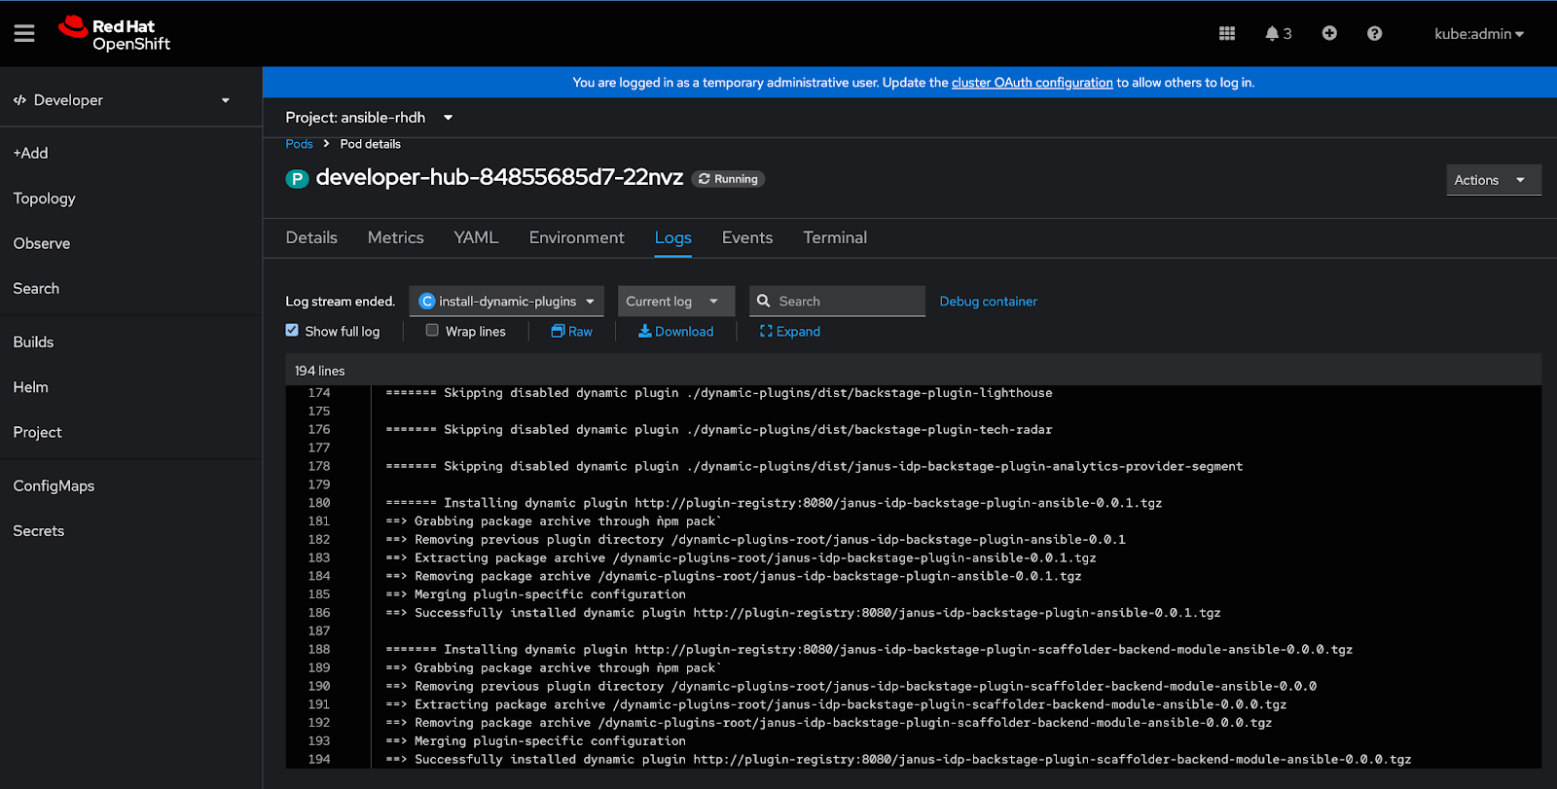Click the Running status badge
This screenshot has height=789, width=1557.
tap(728, 179)
